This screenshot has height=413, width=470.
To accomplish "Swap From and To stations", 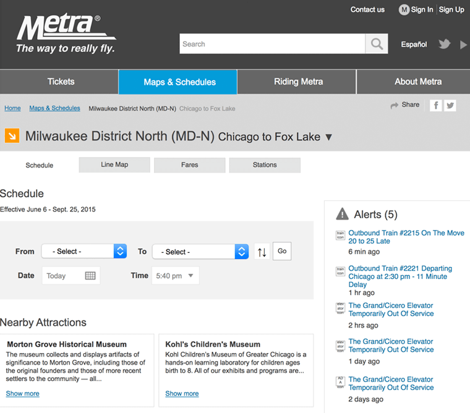I will tap(262, 251).
